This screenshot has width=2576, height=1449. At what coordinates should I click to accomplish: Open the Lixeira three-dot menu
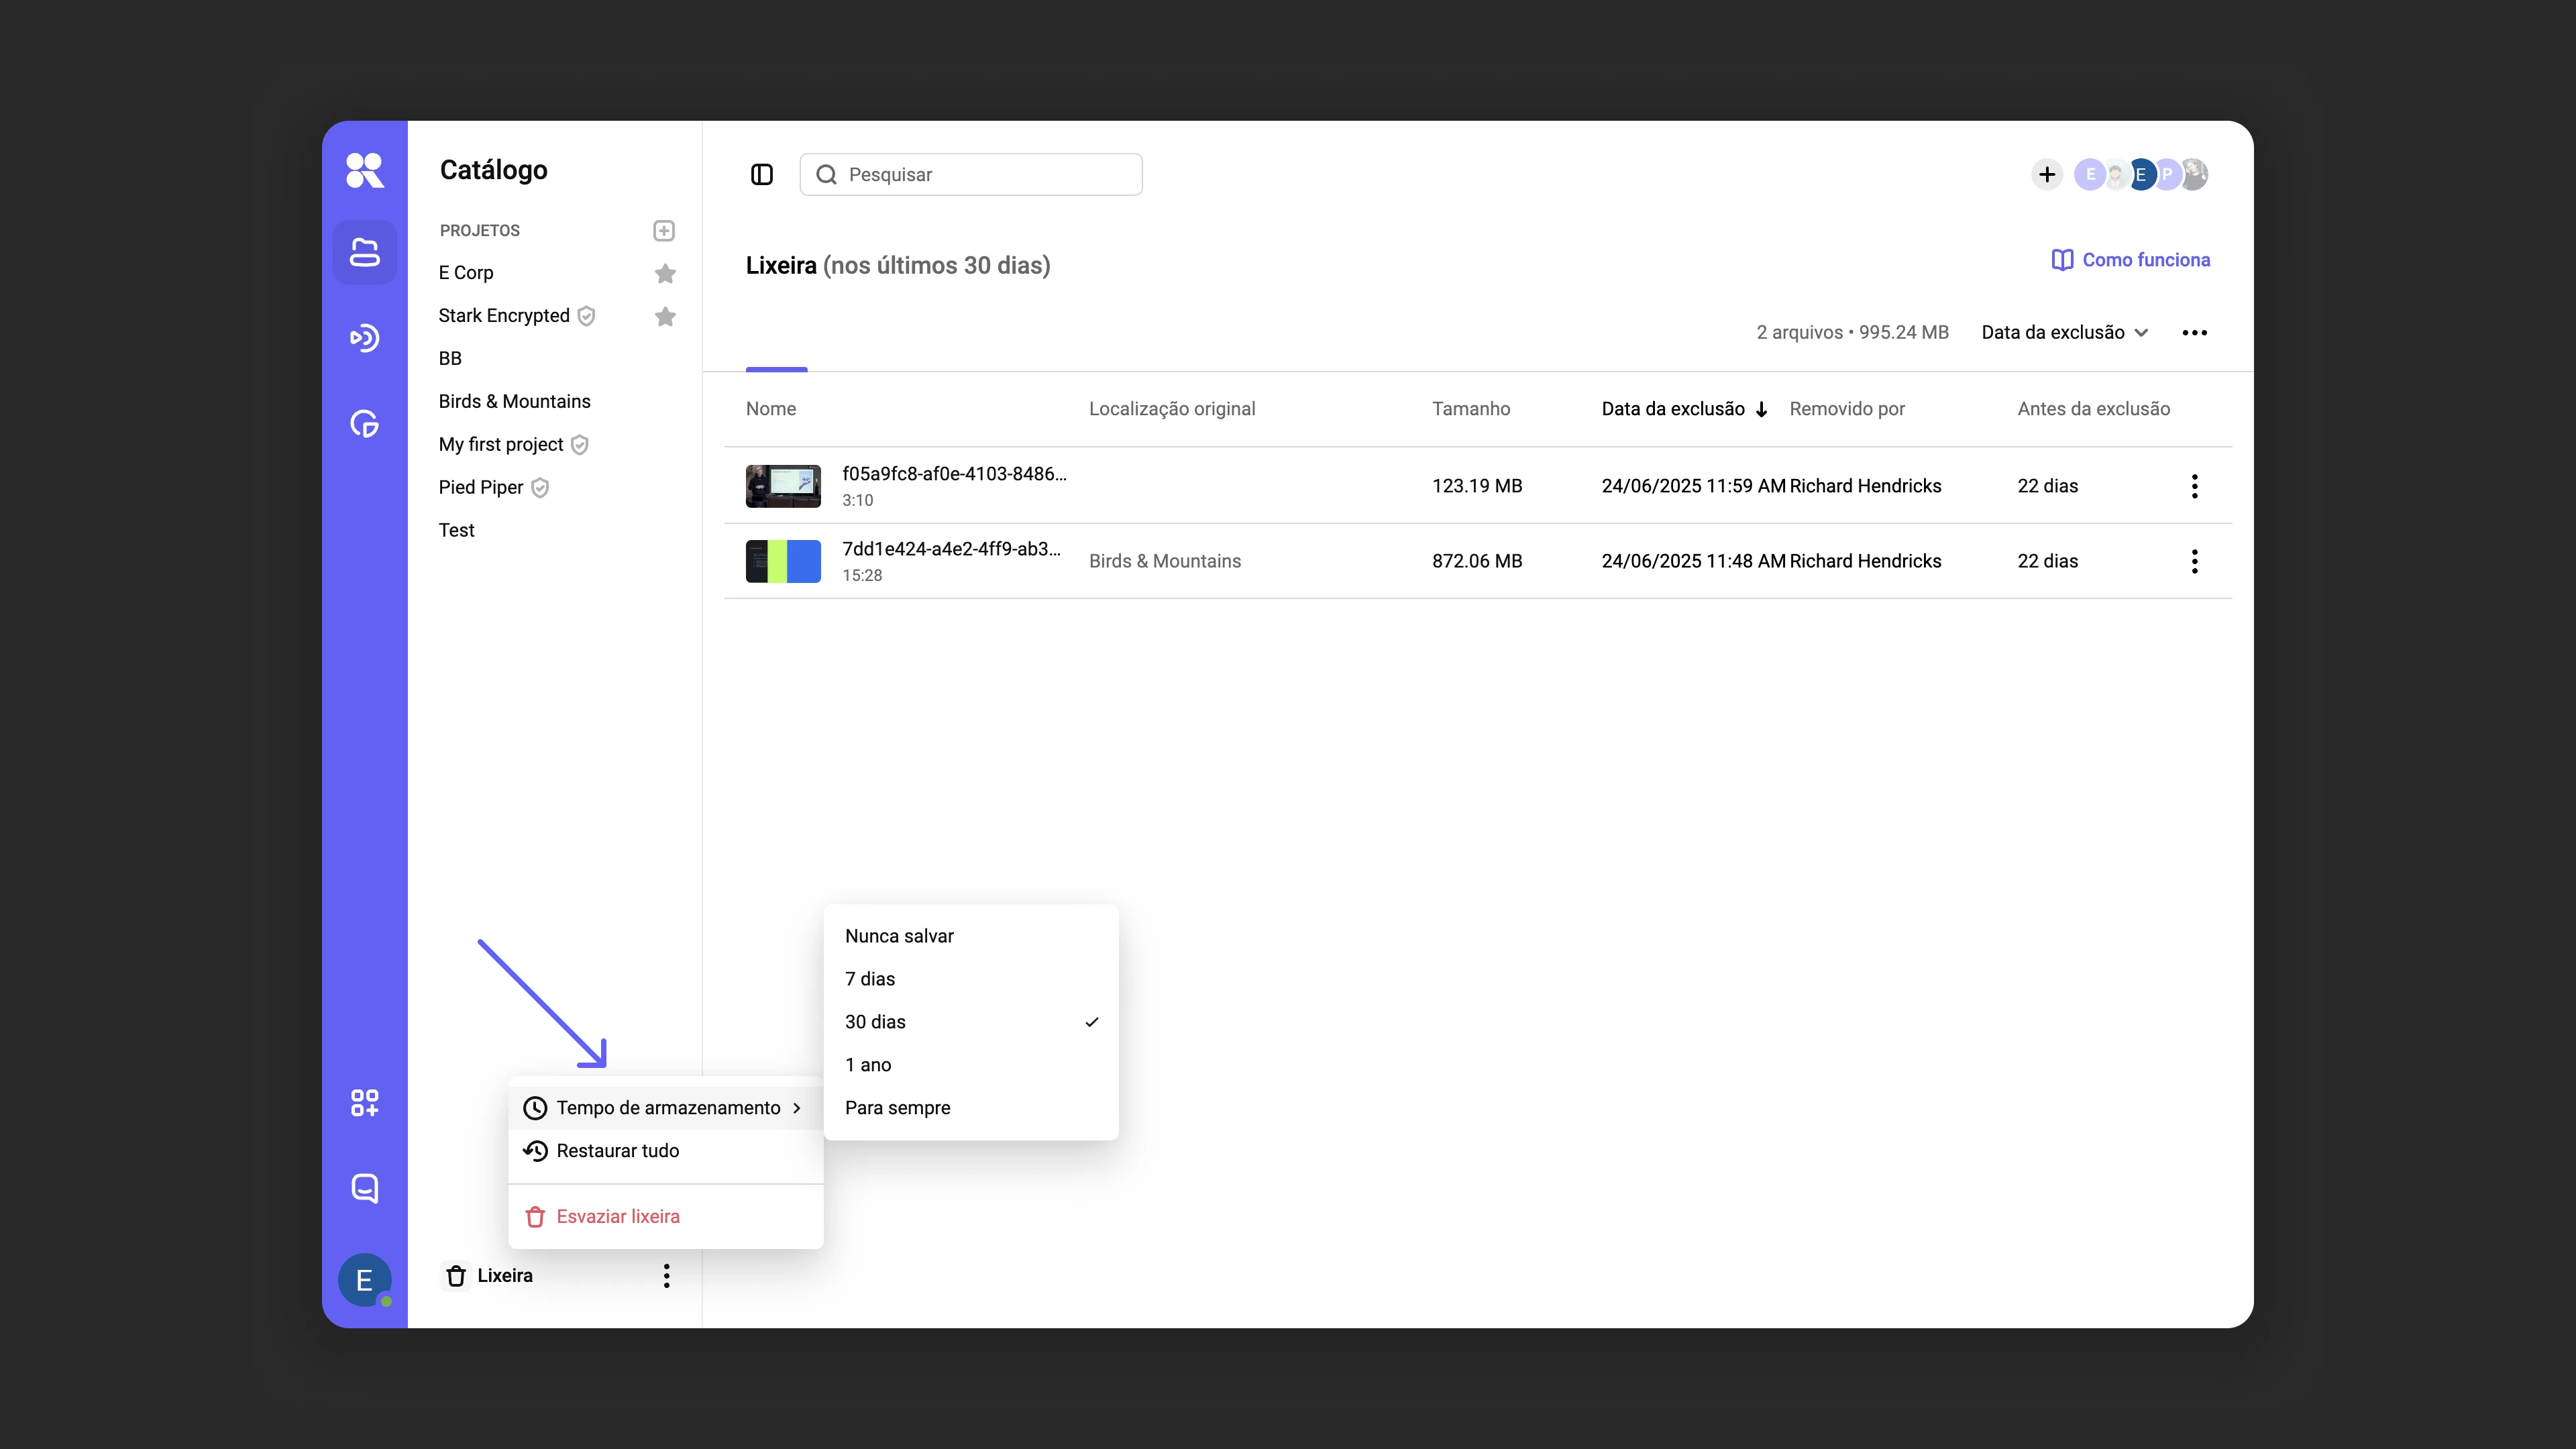pyautogui.click(x=666, y=1276)
